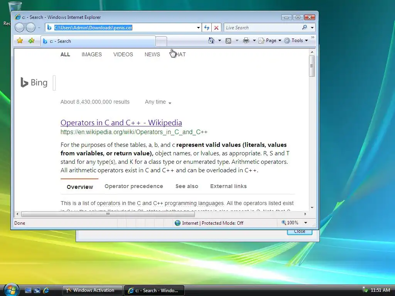Click the Live Search input box
Image resolution: width=395 pixels, height=296 pixels.
[x=262, y=28]
